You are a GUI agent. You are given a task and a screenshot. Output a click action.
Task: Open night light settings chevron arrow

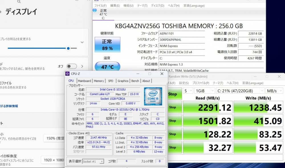(x=82, y=66)
